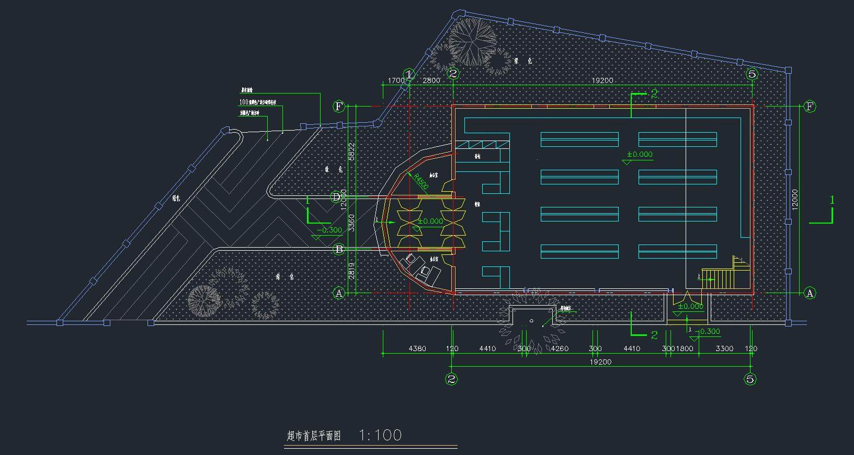Select the 4380 dimension at bottom left

pos(417,348)
